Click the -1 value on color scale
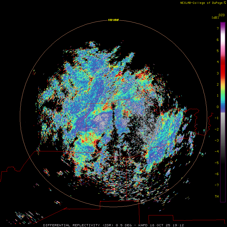227x227 pixels. tap(217, 118)
